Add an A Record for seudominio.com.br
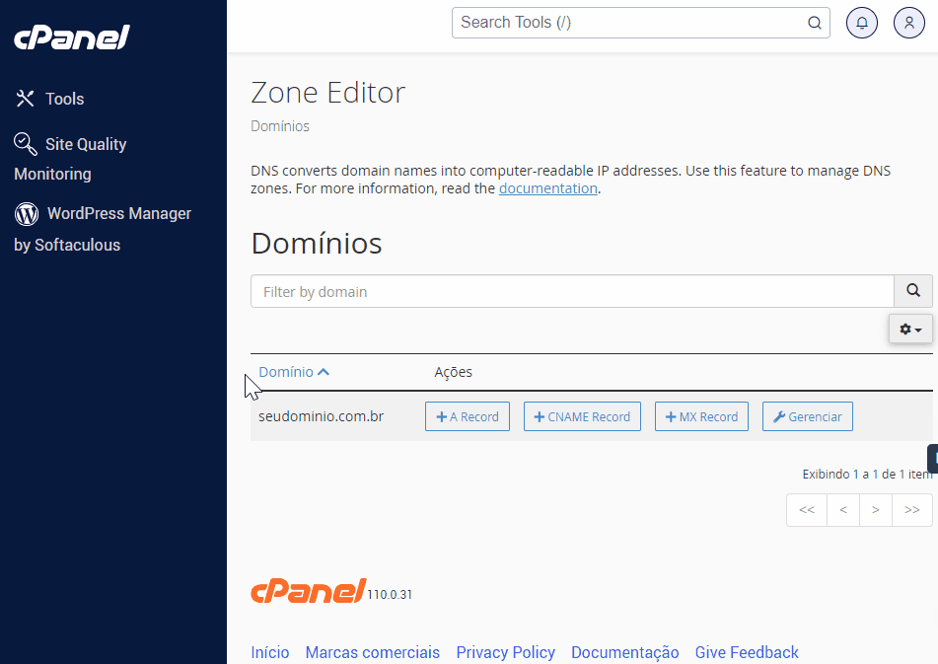 point(468,416)
